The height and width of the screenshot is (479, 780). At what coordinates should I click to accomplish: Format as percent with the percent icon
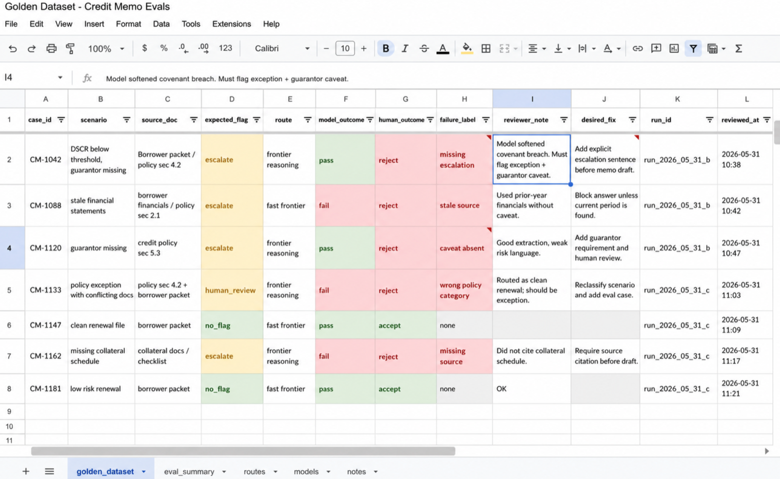coord(164,48)
